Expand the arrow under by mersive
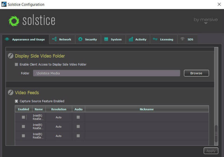This screenshot has width=224, height=157. coord(206,23)
